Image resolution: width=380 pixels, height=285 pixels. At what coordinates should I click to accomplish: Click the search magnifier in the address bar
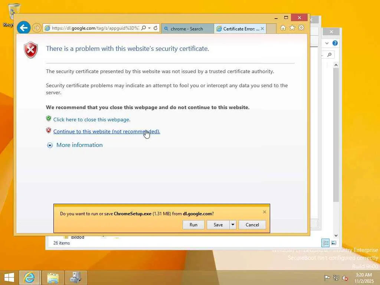(144, 28)
